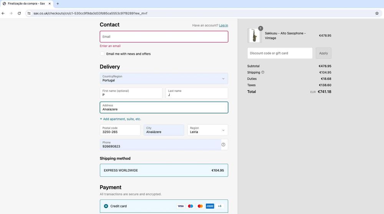Open a new browser tab
The width and height of the screenshot is (384, 214).
tap(58, 3)
